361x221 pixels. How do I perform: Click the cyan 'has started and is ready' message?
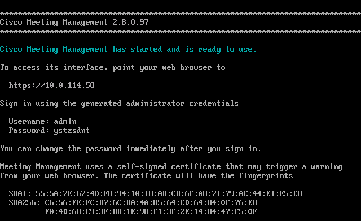click(x=128, y=50)
